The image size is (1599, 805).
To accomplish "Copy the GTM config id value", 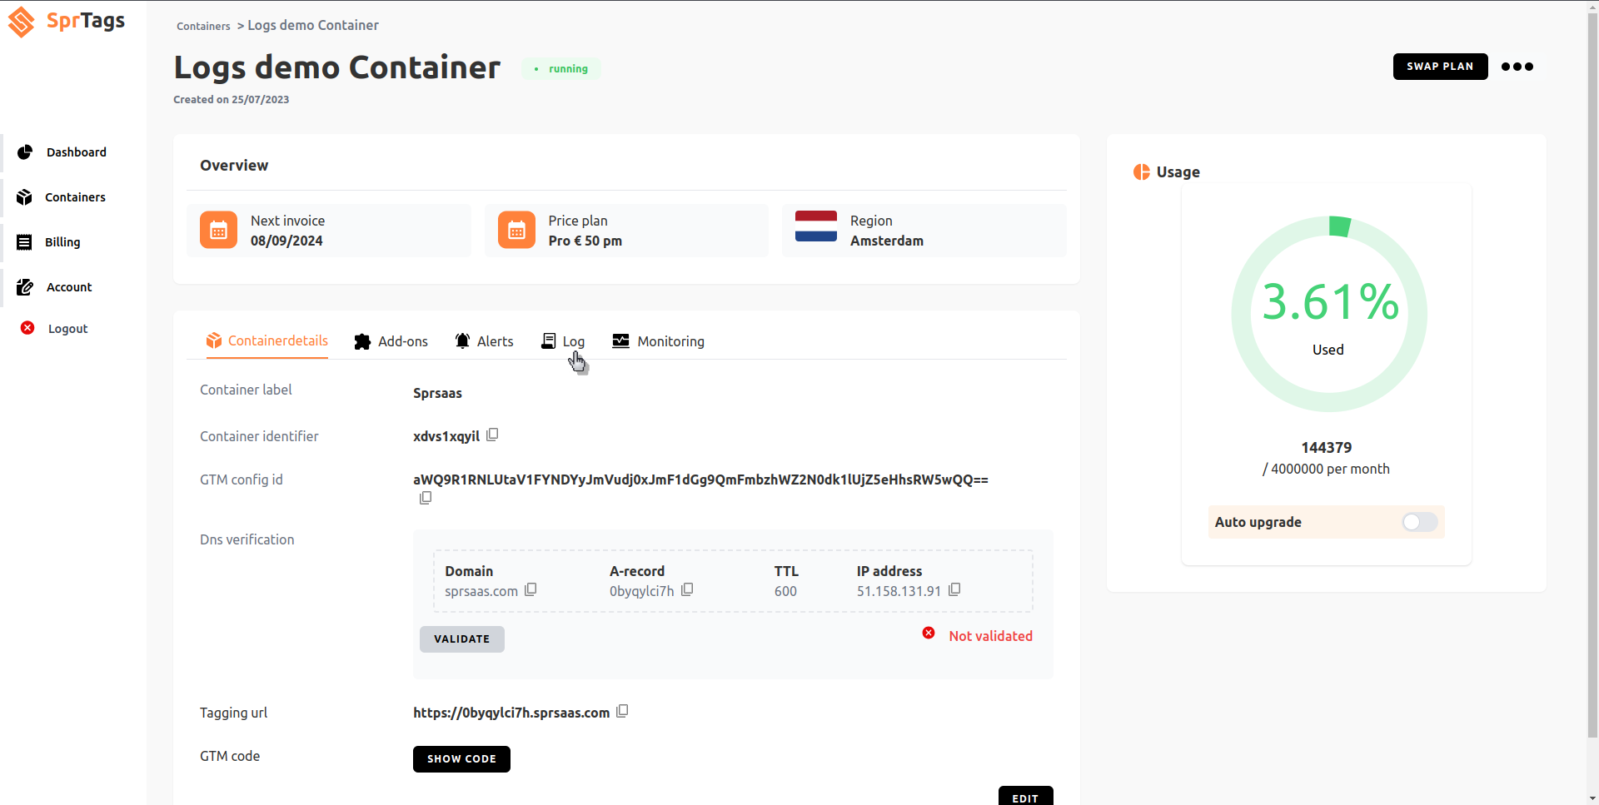I will 426,498.
